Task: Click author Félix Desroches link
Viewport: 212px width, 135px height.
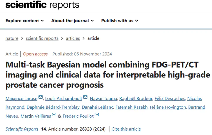Action: [x=170, y=99]
